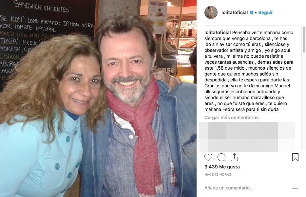Load more comments via Cargar más comentarios
The image size is (306, 197).
(x=231, y=118)
